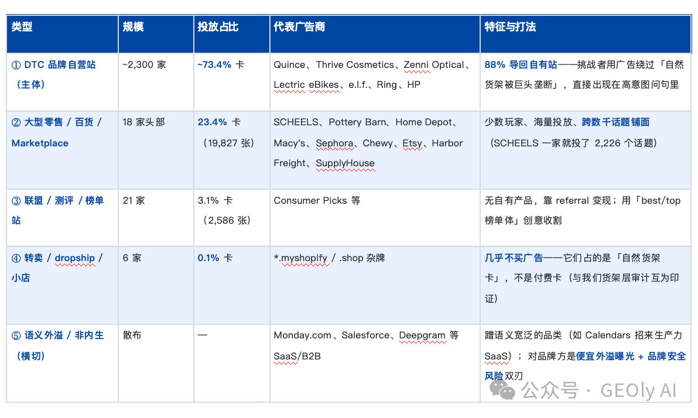The width and height of the screenshot is (698, 418).
Task: Select the ~2,300 家 cell
Action: click(x=156, y=82)
